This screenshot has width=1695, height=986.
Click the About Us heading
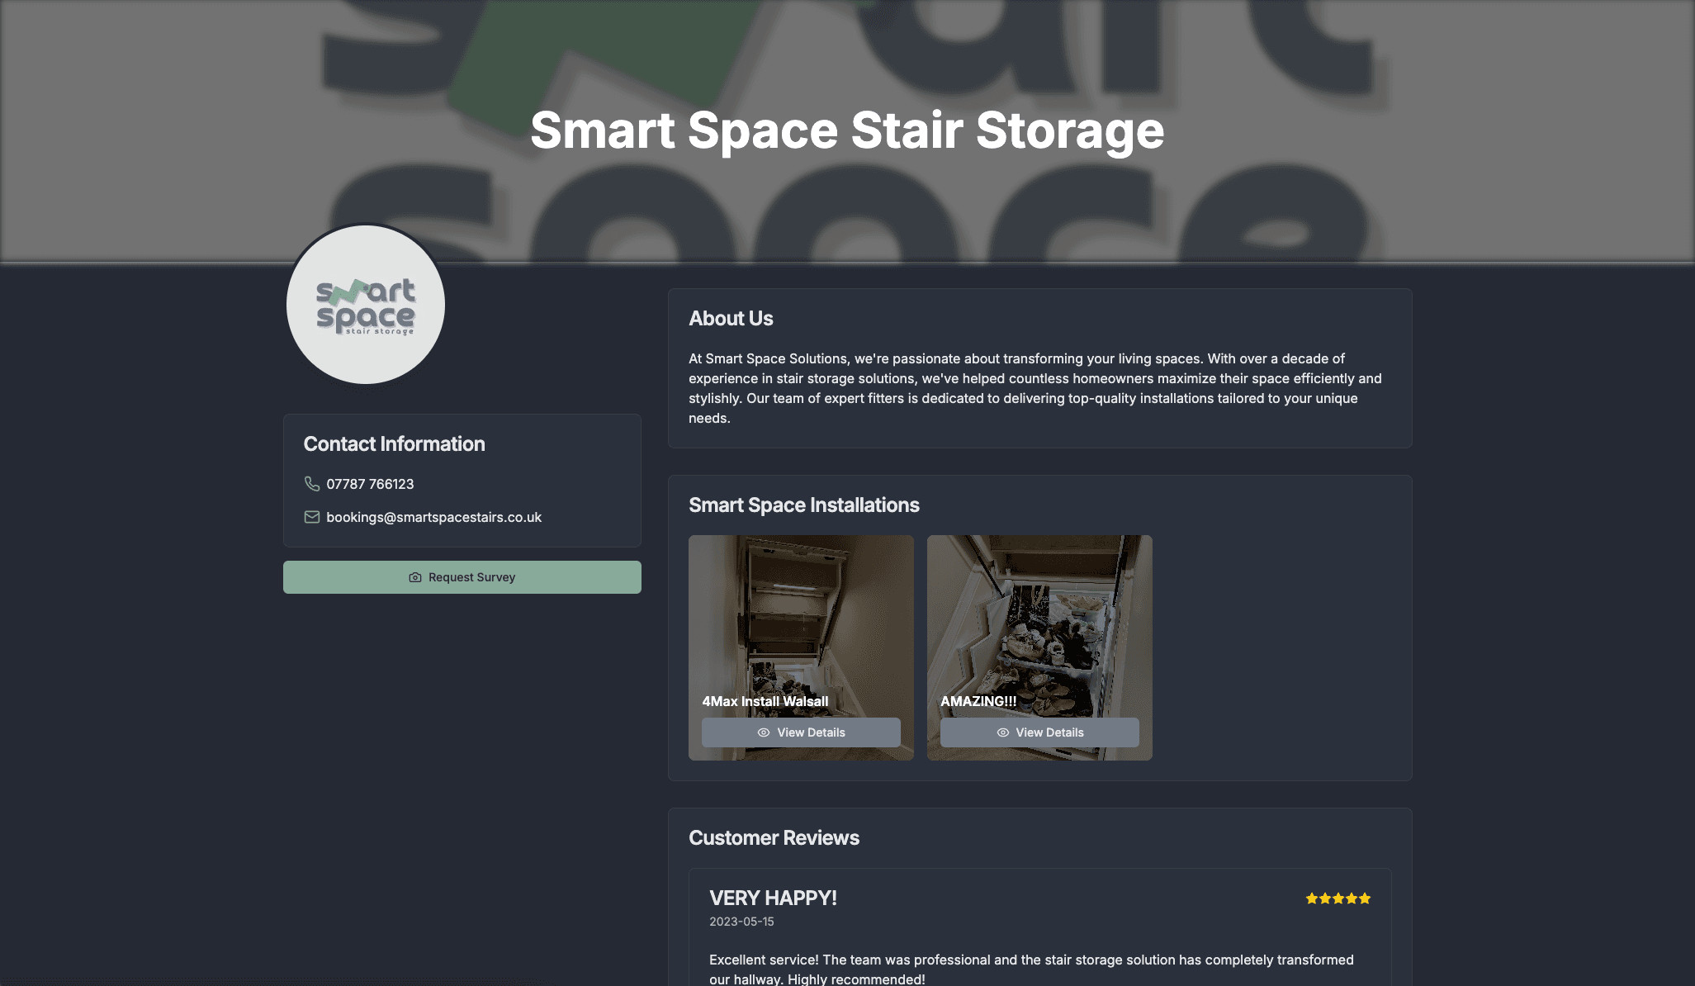click(x=731, y=319)
